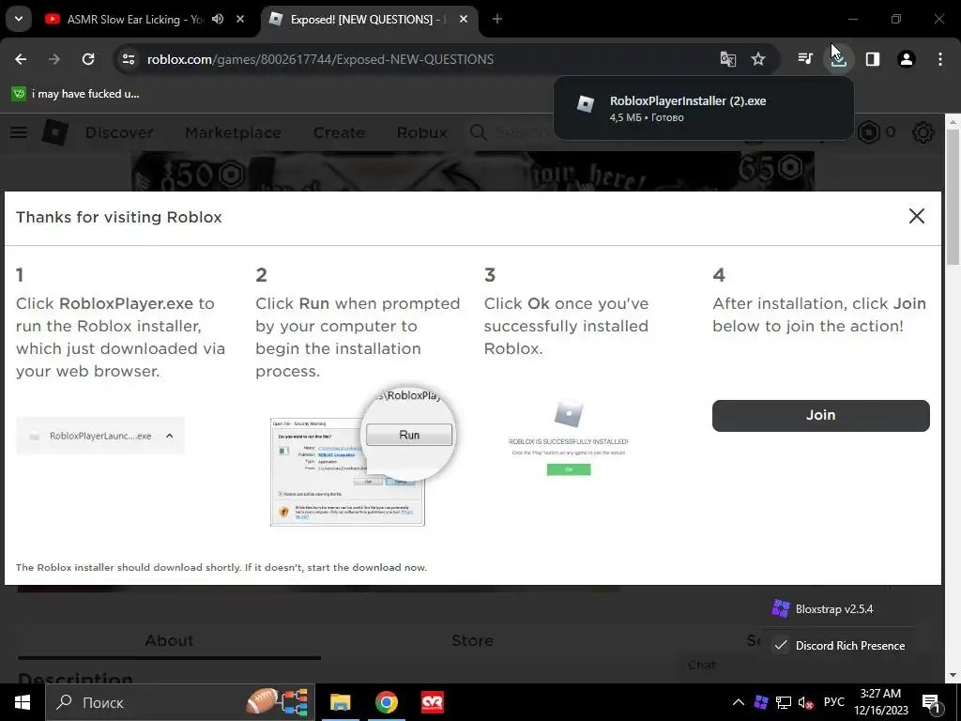Open the Robux page
Image resolution: width=961 pixels, height=721 pixels.
[421, 132]
